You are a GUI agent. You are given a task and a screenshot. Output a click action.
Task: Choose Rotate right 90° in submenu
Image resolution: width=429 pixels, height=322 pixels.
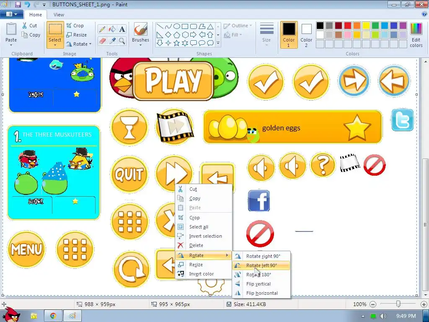[261, 256]
